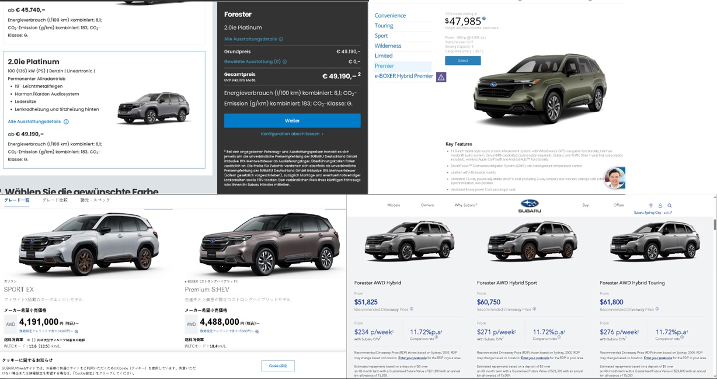This screenshot has width=717, height=379.
Task: Switch to the グレード比較 tab
Action: (x=55, y=200)
